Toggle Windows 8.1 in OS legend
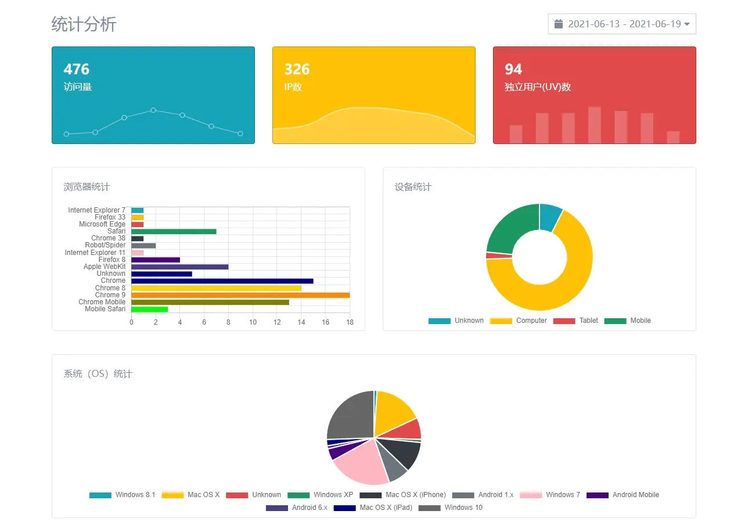Screen dimensions: 752x525 [122, 495]
